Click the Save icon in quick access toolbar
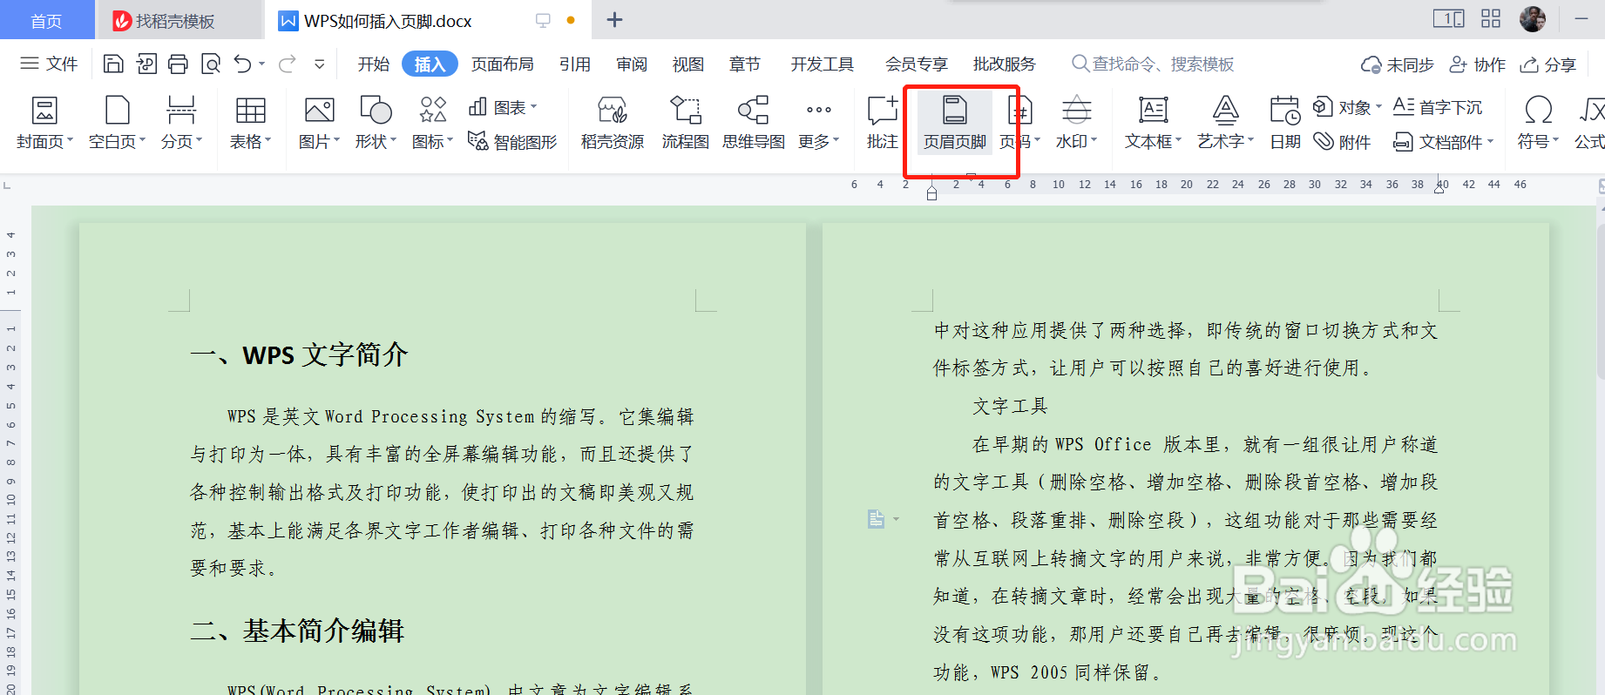1605x695 pixels. pos(113,64)
